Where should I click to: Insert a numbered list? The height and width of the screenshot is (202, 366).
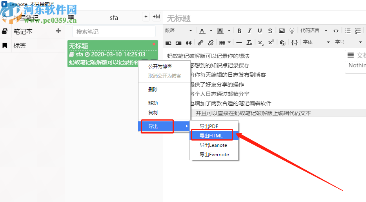pos(358,31)
